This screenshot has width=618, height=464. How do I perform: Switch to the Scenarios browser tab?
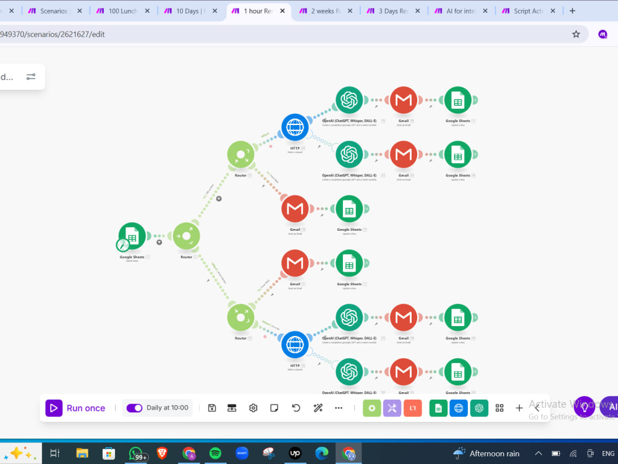click(x=54, y=11)
